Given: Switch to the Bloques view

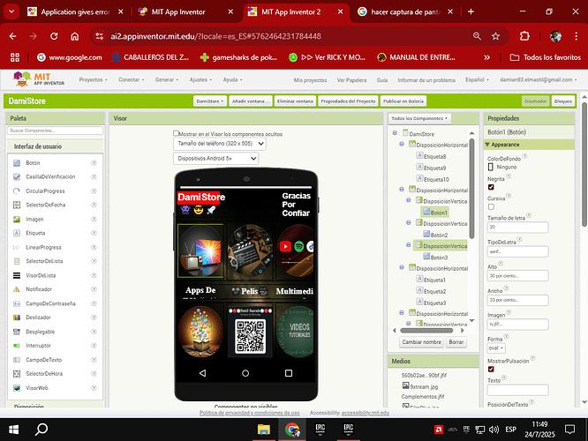Looking at the screenshot, I should [x=562, y=101].
